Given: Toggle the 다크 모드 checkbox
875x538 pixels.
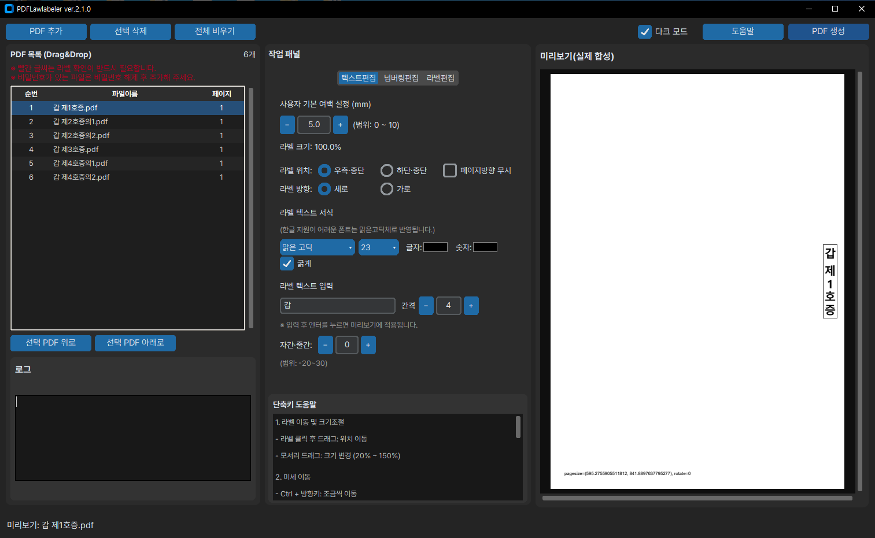Looking at the screenshot, I should [x=645, y=32].
